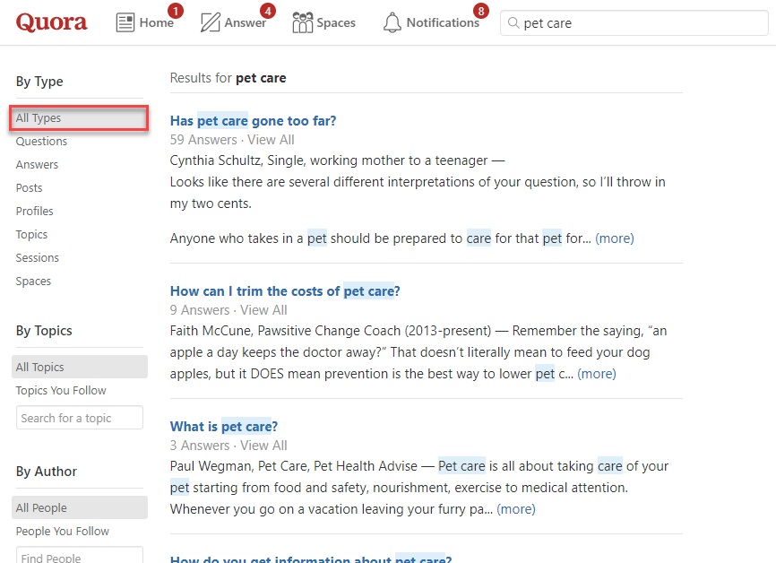Click the '59 Answers' count

203,140
